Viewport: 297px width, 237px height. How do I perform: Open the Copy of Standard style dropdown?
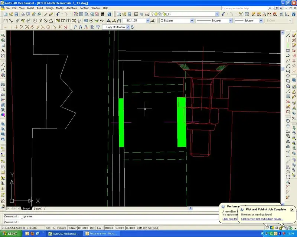[x=128, y=27]
